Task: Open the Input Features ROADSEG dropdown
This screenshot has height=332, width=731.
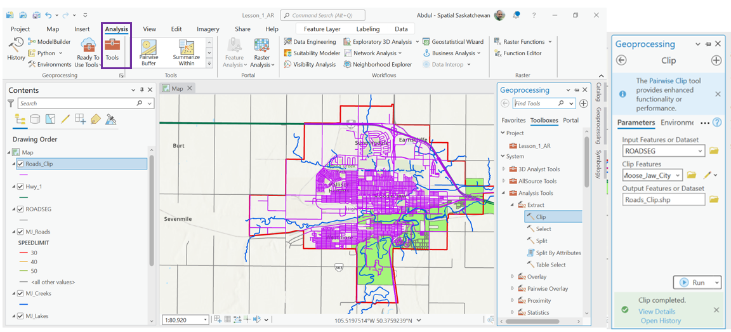Action: (700, 151)
